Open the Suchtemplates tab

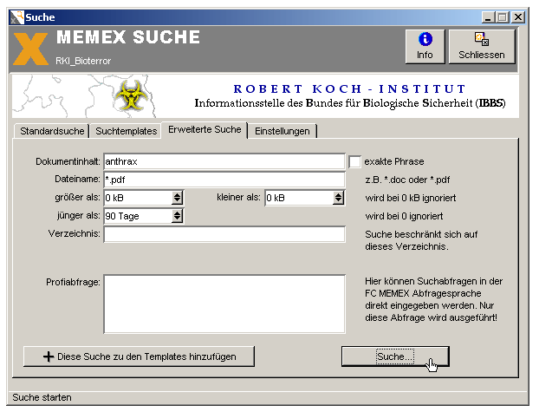(127, 131)
